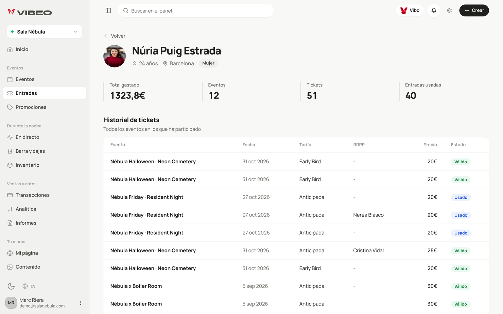503x314 pixels.
Task: Click the Nerea Blasco RRPP cell
Action: (368, 215)
